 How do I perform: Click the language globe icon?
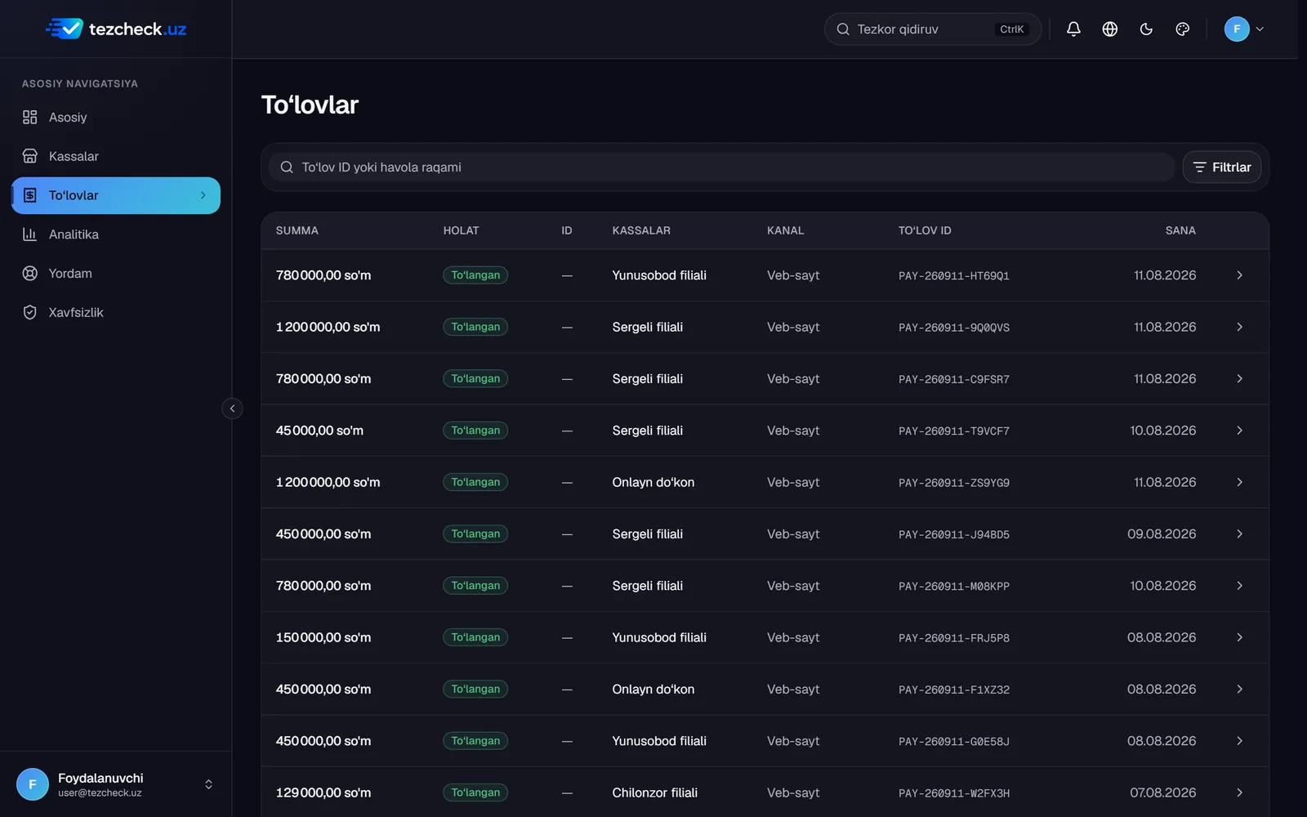tap(1109, 29)
